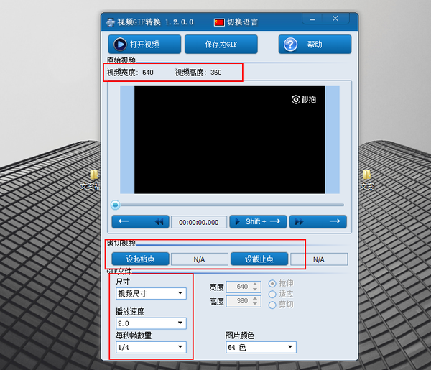Open the 每秒帧数量 1/4 dropdown
431x370 pixels.
pos(151,347)
